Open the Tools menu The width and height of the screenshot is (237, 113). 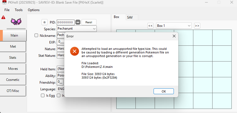19,10
